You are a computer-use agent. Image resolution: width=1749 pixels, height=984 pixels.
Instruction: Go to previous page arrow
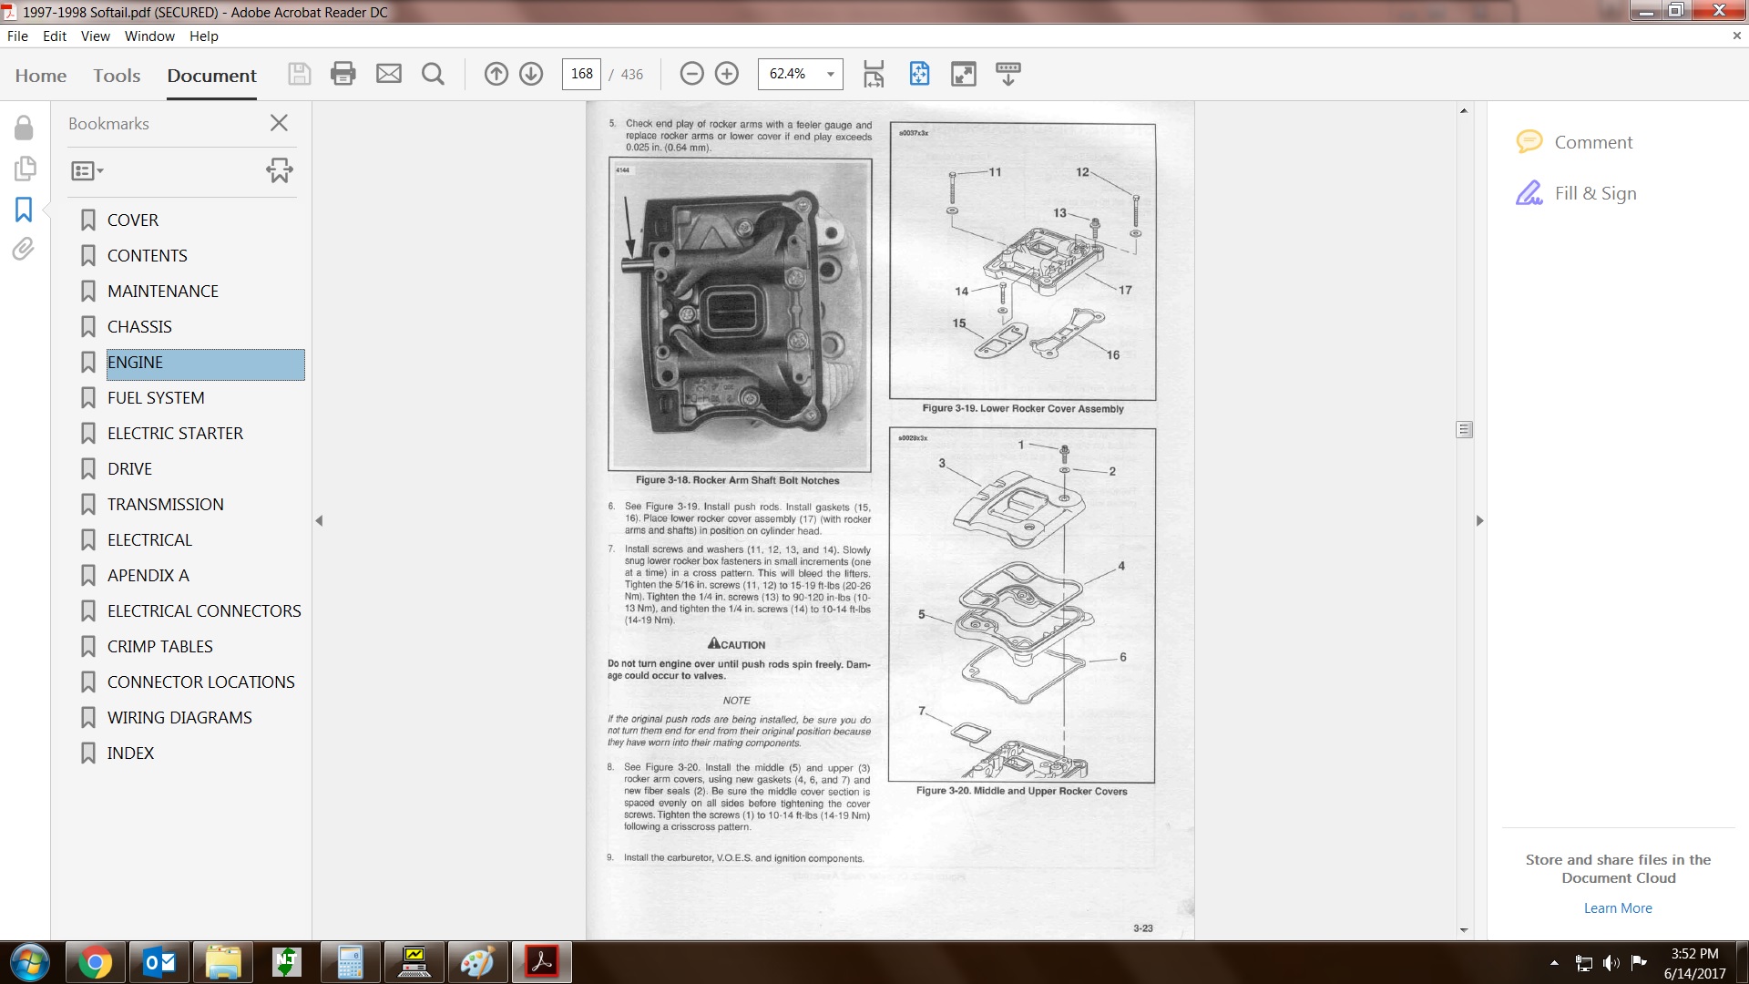496,74
